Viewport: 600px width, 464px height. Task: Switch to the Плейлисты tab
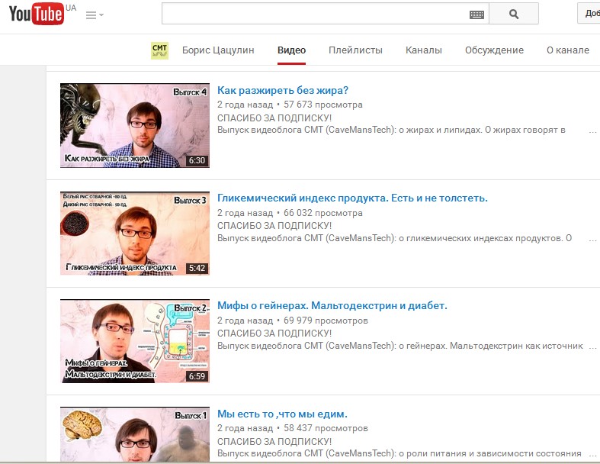click(355, 50)
